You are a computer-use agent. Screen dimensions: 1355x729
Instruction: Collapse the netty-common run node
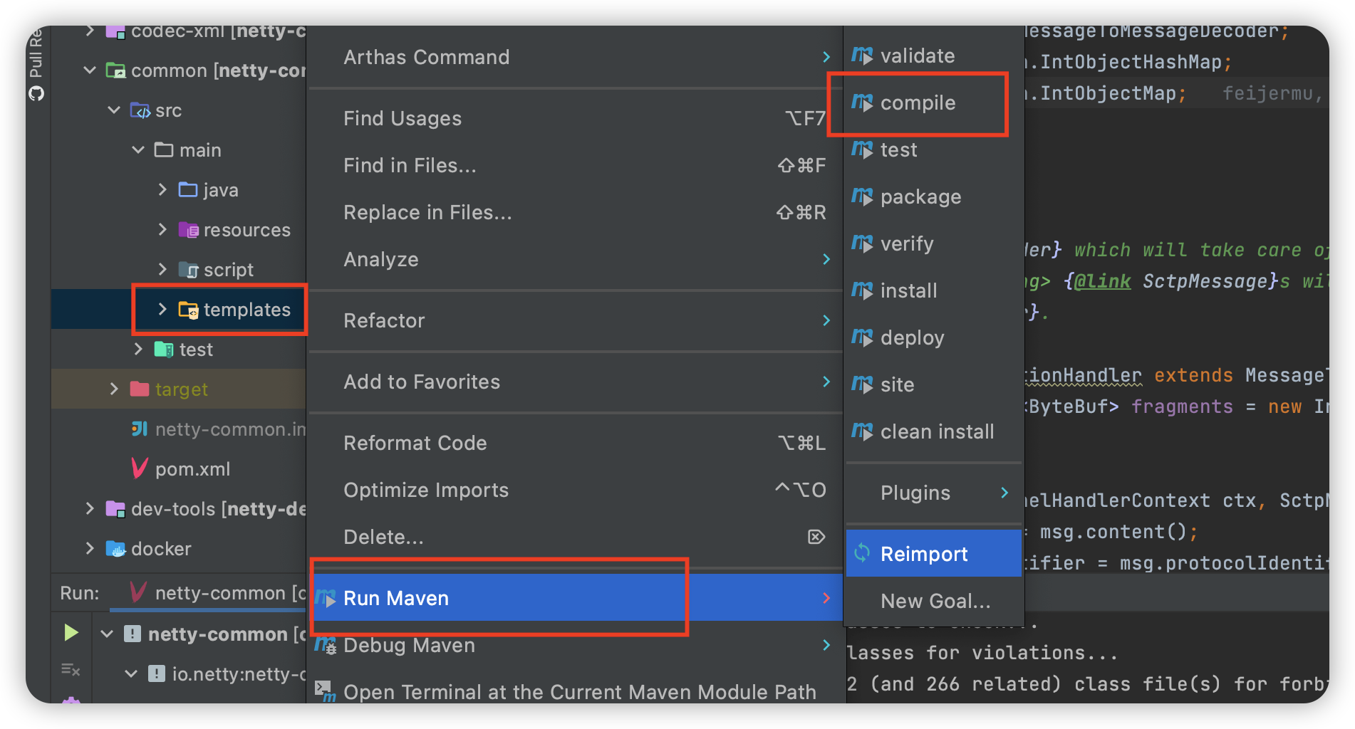point(108,634)
